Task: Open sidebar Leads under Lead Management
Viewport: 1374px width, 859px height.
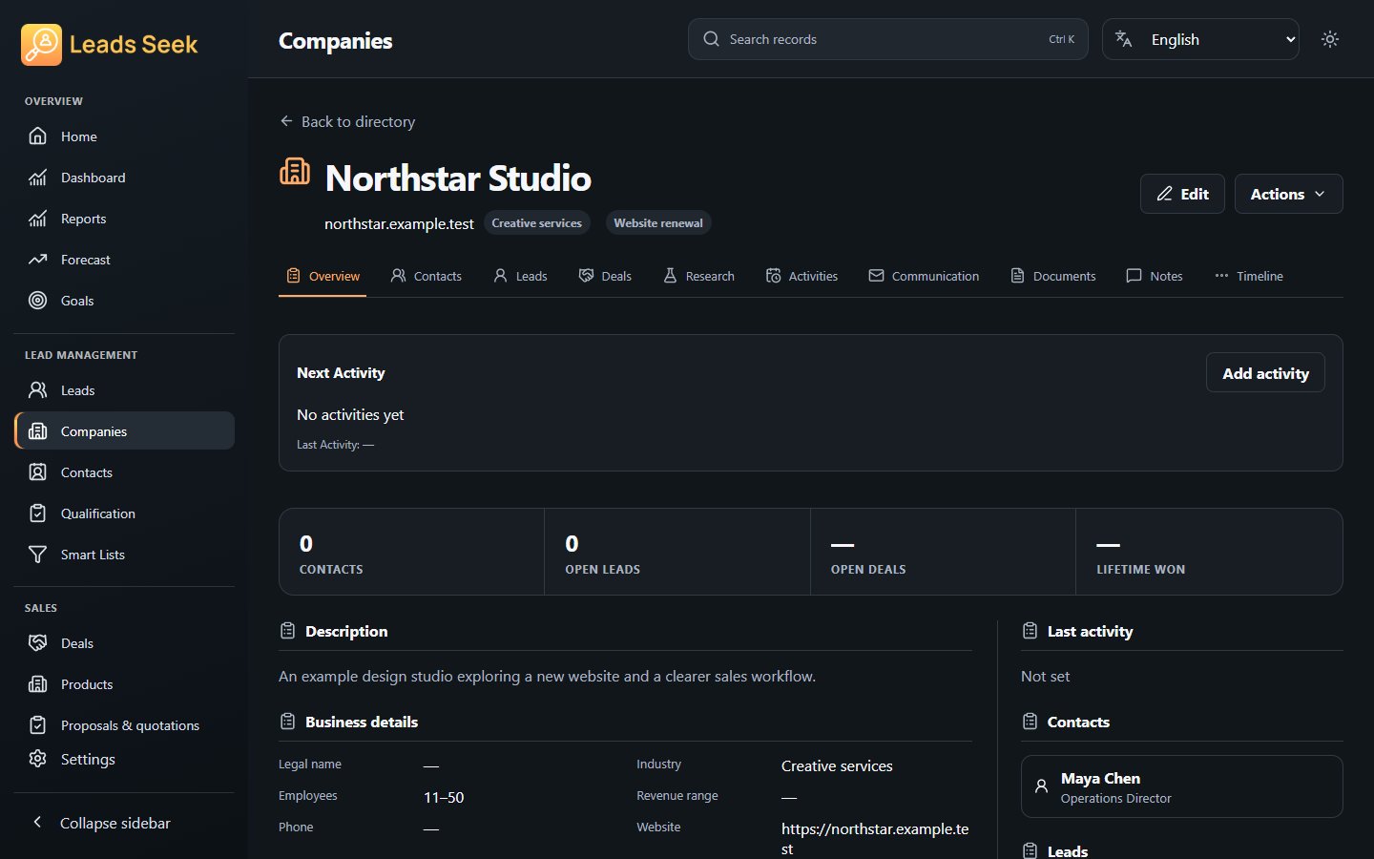Action: 124,390
